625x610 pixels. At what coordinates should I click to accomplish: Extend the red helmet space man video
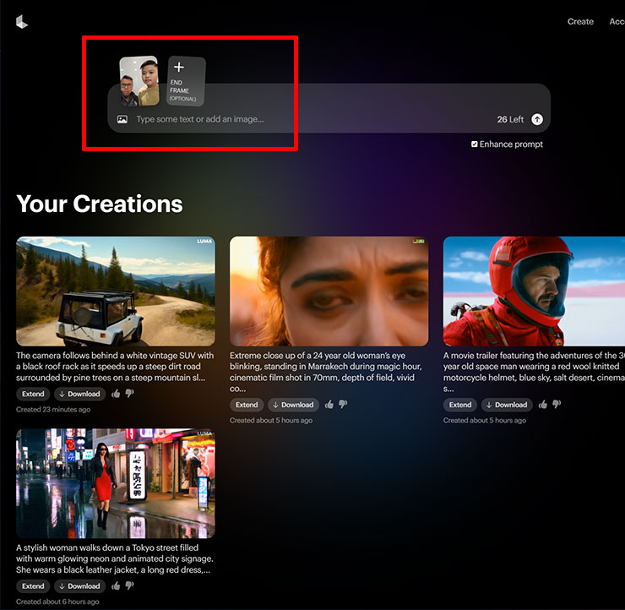click(460, 405)
